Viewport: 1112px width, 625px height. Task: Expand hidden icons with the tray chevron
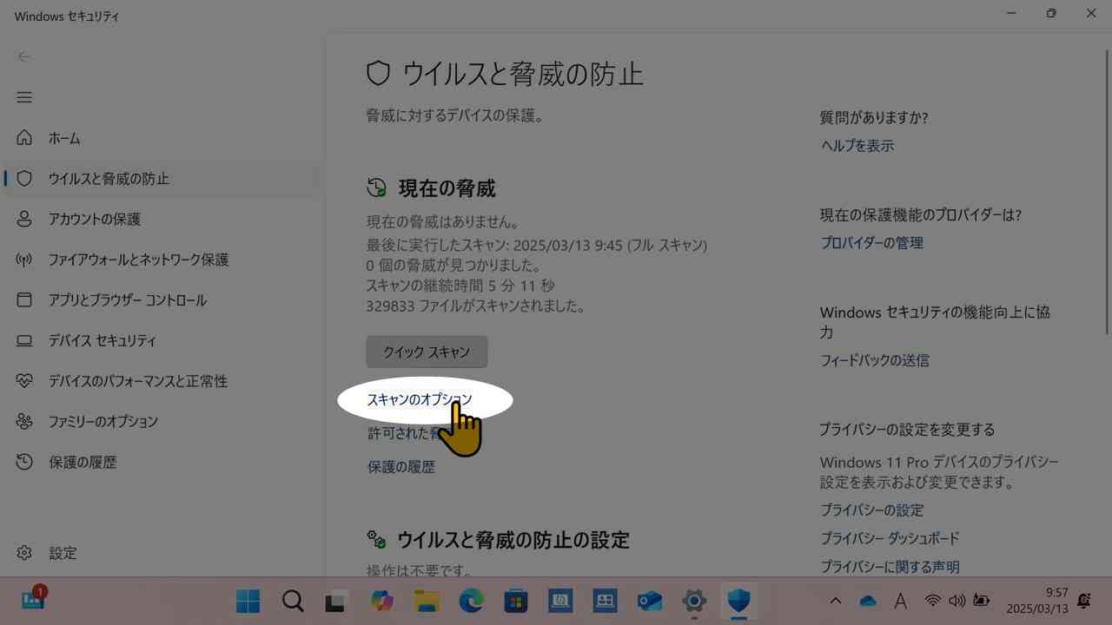click(835, 601)
